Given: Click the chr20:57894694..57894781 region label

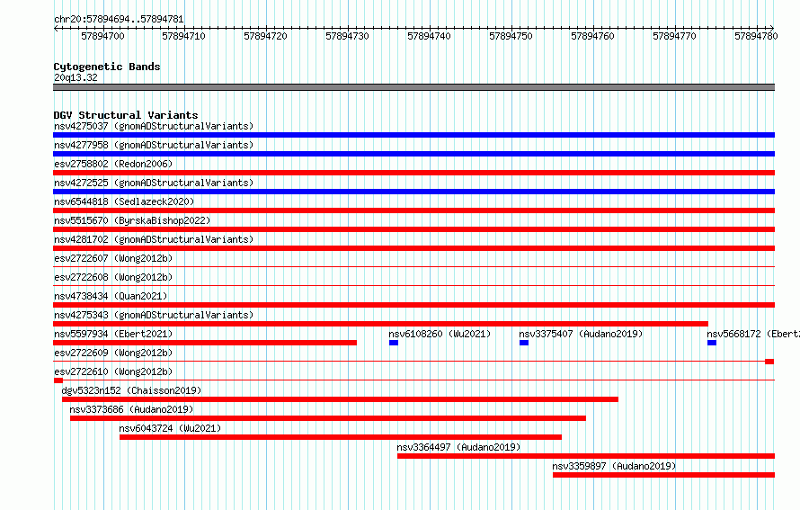Looking at the screenshot, I should [119, 19].
